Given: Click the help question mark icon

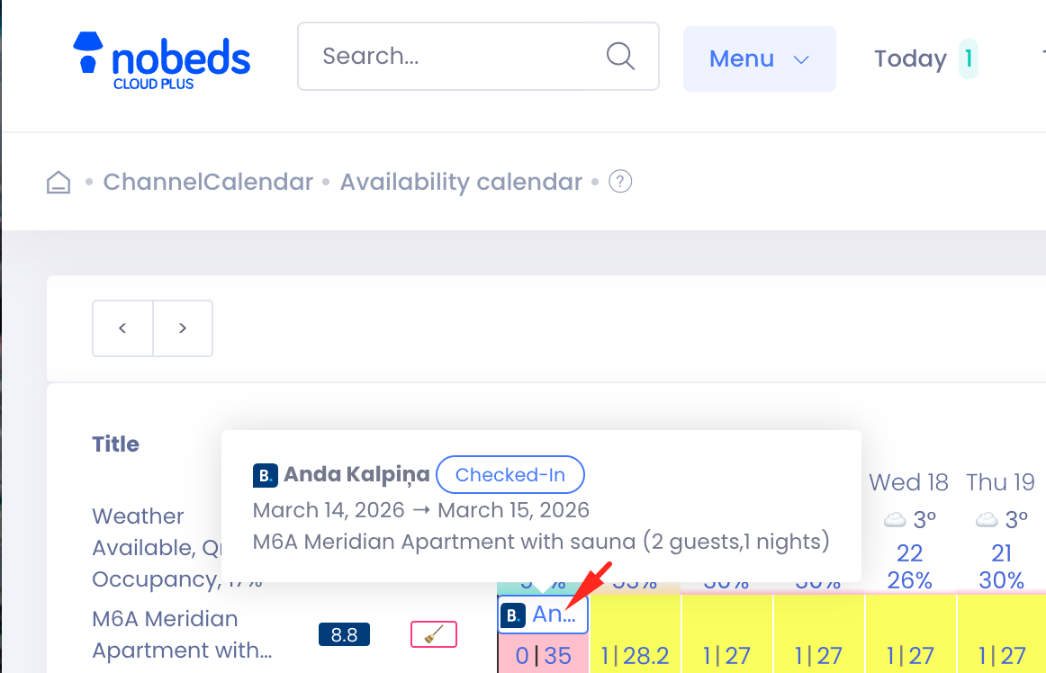Looking at the screenshot, I should tap(620, 182).
